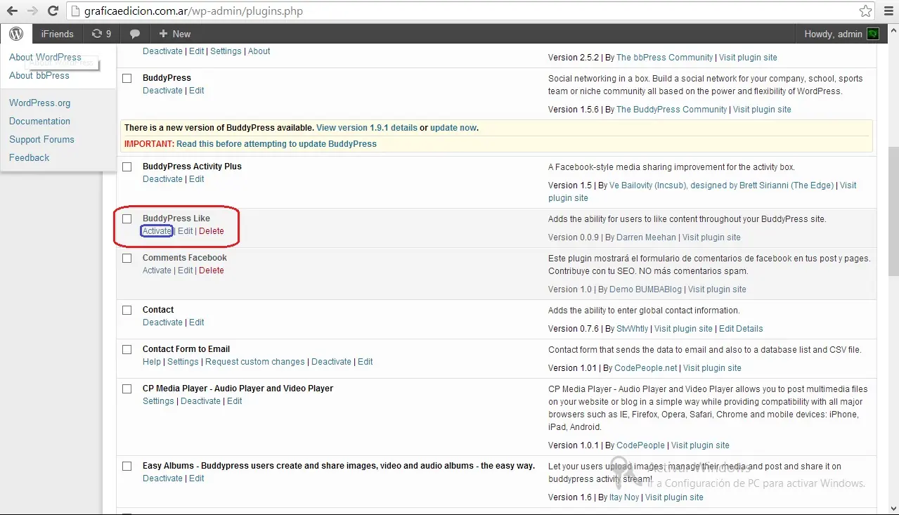Check the BuddyPress Activity Plus checkbox
Image resolution: width=899 pixels, height=515 pixels.
(127, 167)
